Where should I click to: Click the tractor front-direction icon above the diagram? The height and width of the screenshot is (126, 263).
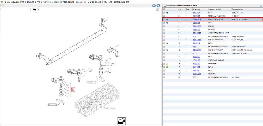35,9
